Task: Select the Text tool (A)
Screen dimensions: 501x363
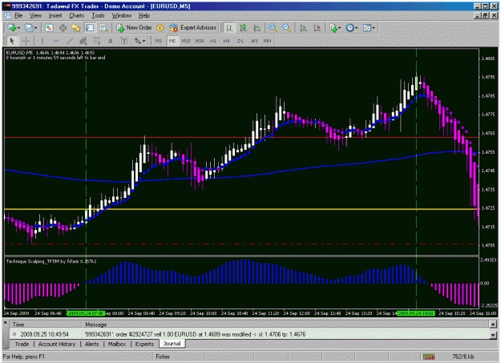Action: click(111, 41)
